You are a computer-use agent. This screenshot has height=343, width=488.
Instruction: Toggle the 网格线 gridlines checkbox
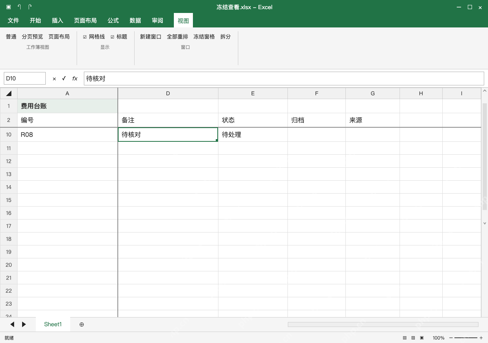[85, 37]
